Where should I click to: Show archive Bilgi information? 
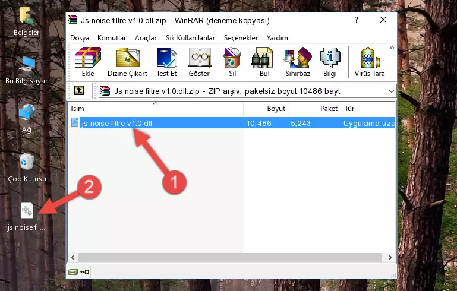click(x=330, y=62)
